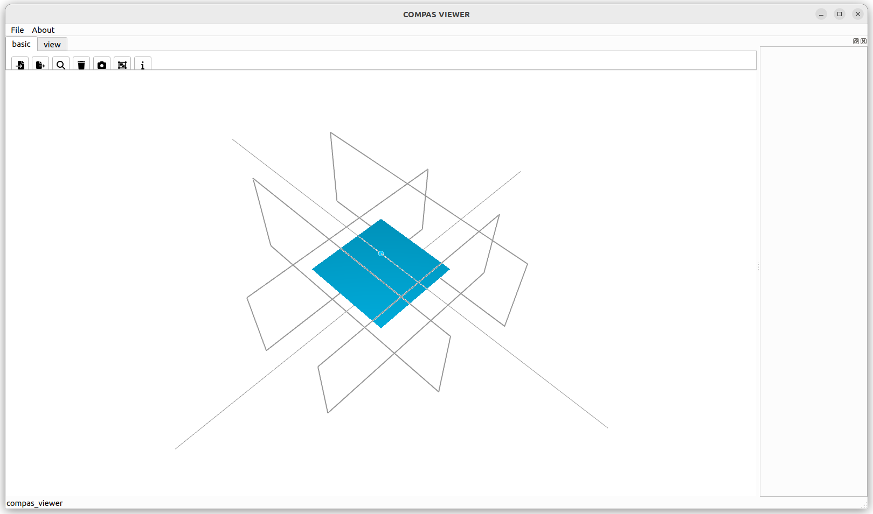Select the basic tab
Image resolution: width=873 pixels, height=514 pixels.
(22, 44)
